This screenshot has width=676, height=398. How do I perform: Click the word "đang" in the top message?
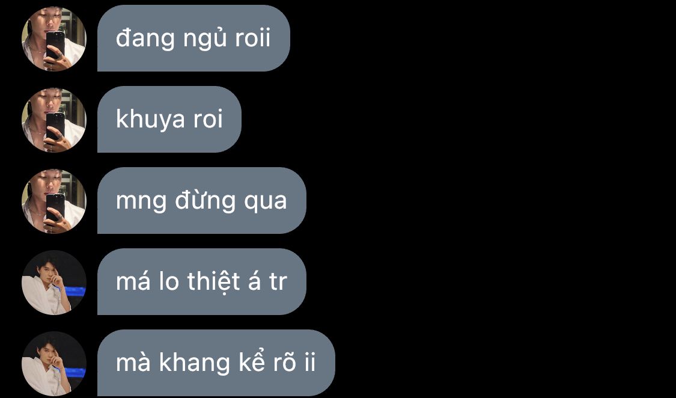(x=146, y=39)
